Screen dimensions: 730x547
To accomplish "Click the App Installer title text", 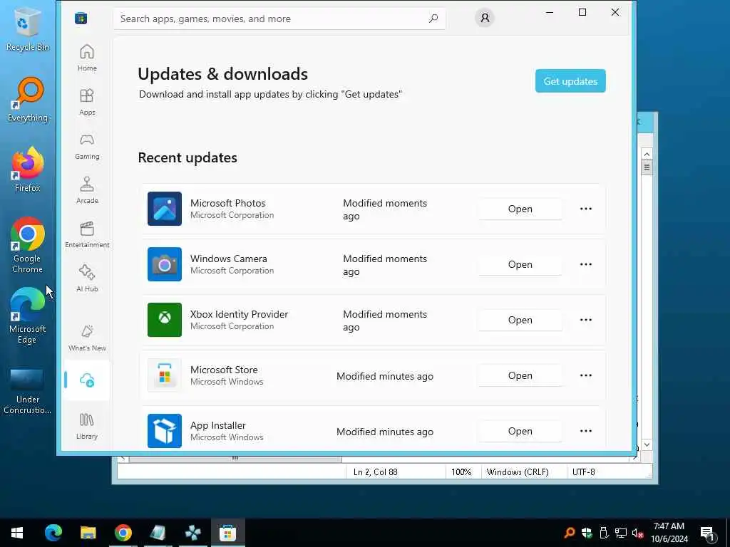I will 218,425.
